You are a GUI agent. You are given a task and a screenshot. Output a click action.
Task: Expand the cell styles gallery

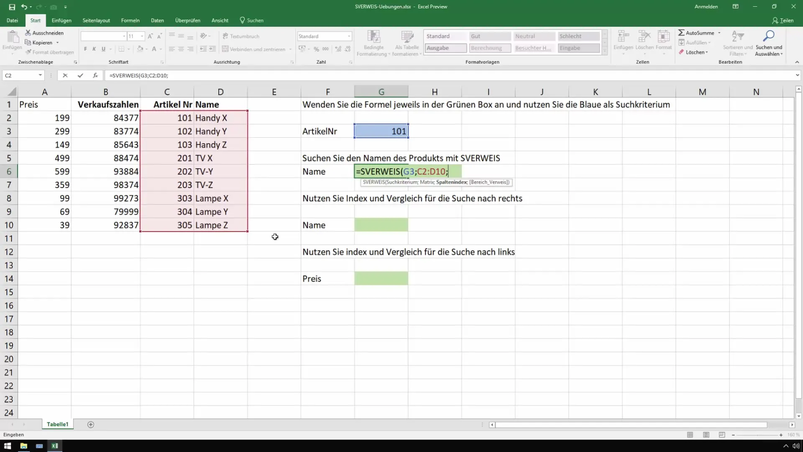604,51
